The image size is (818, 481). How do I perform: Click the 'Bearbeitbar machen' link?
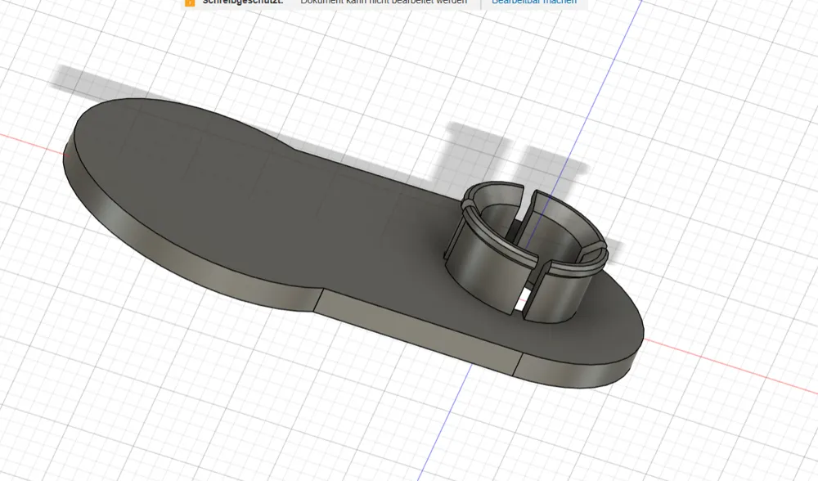[534, 2]
